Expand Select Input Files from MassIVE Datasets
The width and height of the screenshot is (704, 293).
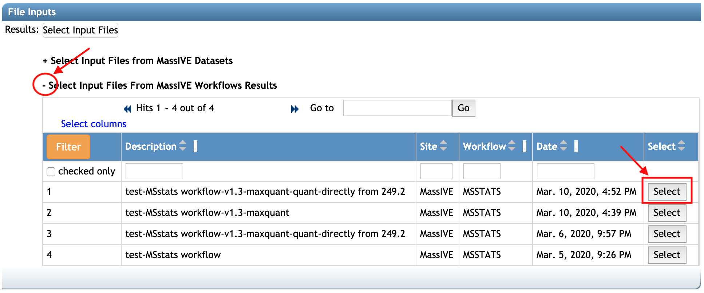click(45, 61)
